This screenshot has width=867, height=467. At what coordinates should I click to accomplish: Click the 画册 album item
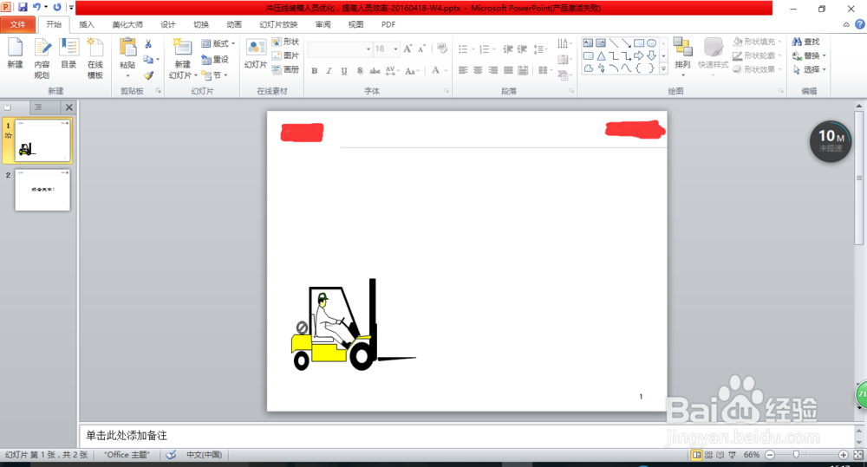point(285,69)
